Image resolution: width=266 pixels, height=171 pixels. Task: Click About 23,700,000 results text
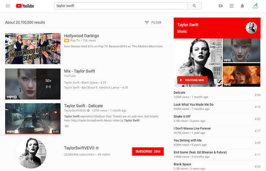click(25, 22)
